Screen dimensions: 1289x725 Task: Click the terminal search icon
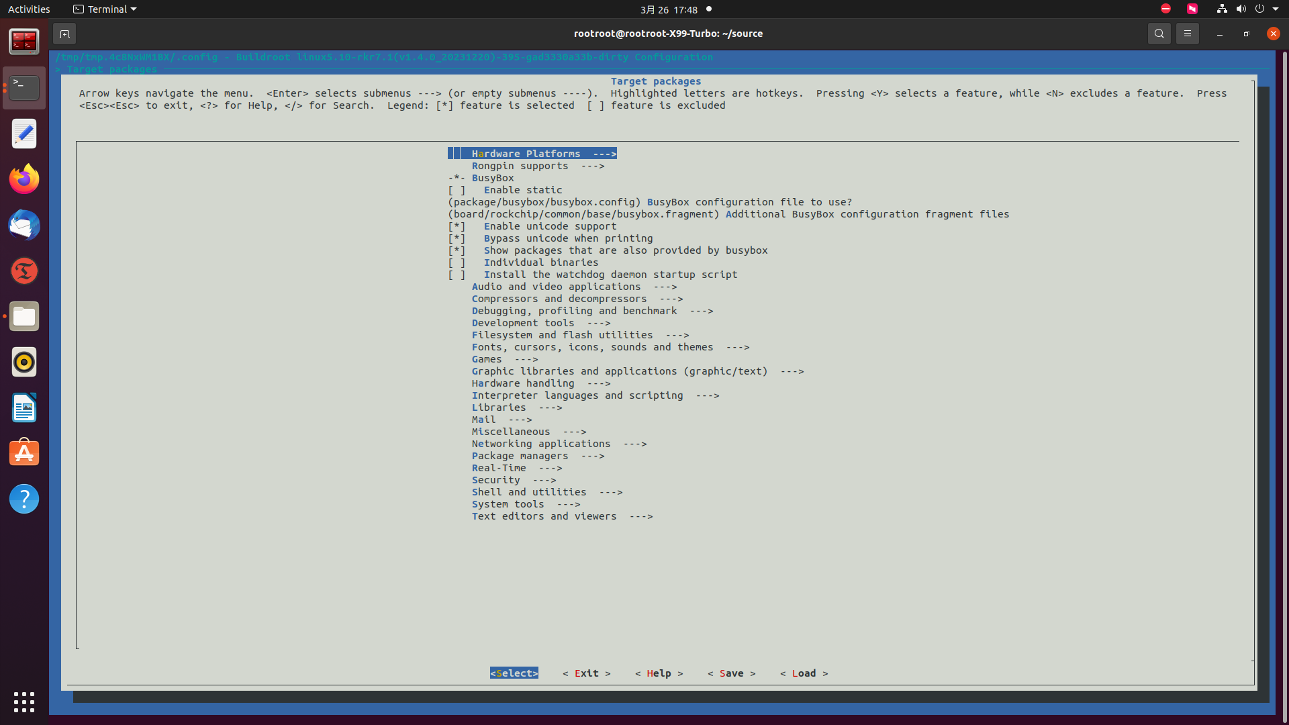(x=1159, y=34)
